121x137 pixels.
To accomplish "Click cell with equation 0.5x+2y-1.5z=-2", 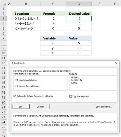I will (x=26, y=18).
